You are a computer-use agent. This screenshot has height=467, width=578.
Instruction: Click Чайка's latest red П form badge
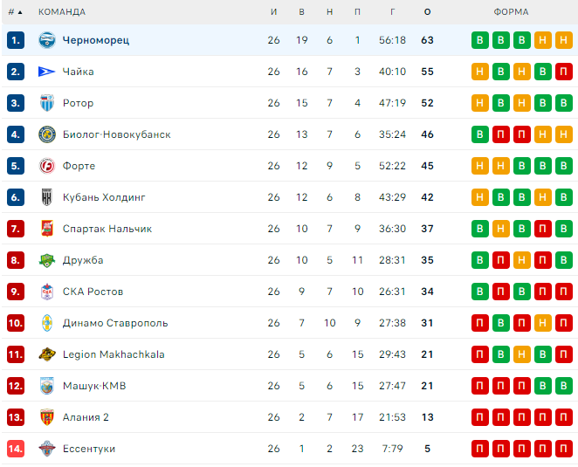click(564, 72)
